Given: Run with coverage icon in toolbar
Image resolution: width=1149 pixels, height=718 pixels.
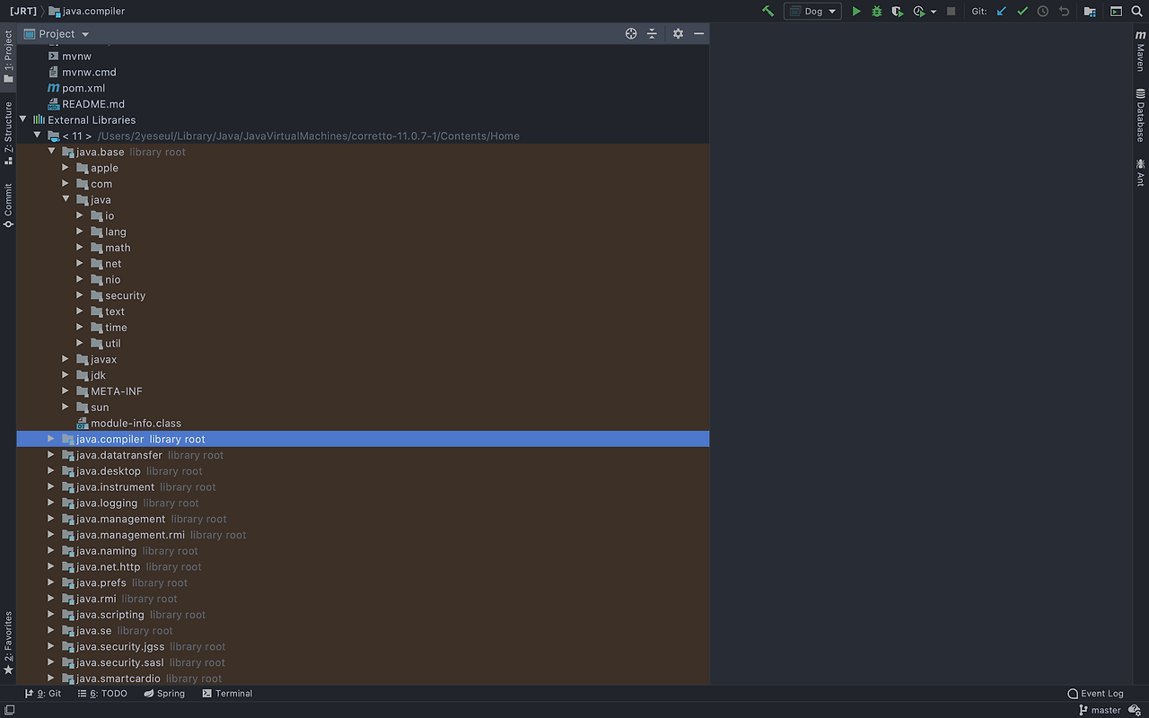Looking at the screenshot, I should point(897,12).
